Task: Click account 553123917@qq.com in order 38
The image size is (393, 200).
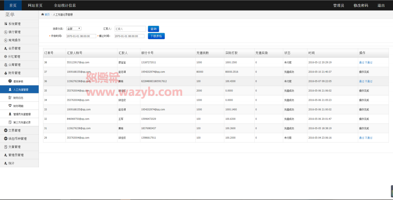Action: 78,62
